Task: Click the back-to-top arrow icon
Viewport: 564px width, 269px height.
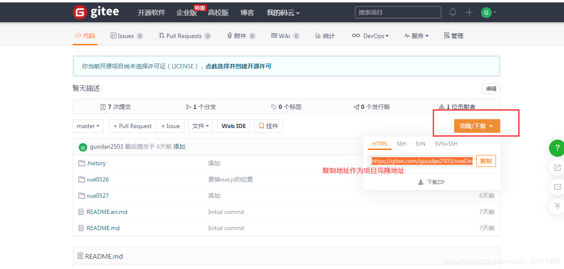Action: point(557,207)
